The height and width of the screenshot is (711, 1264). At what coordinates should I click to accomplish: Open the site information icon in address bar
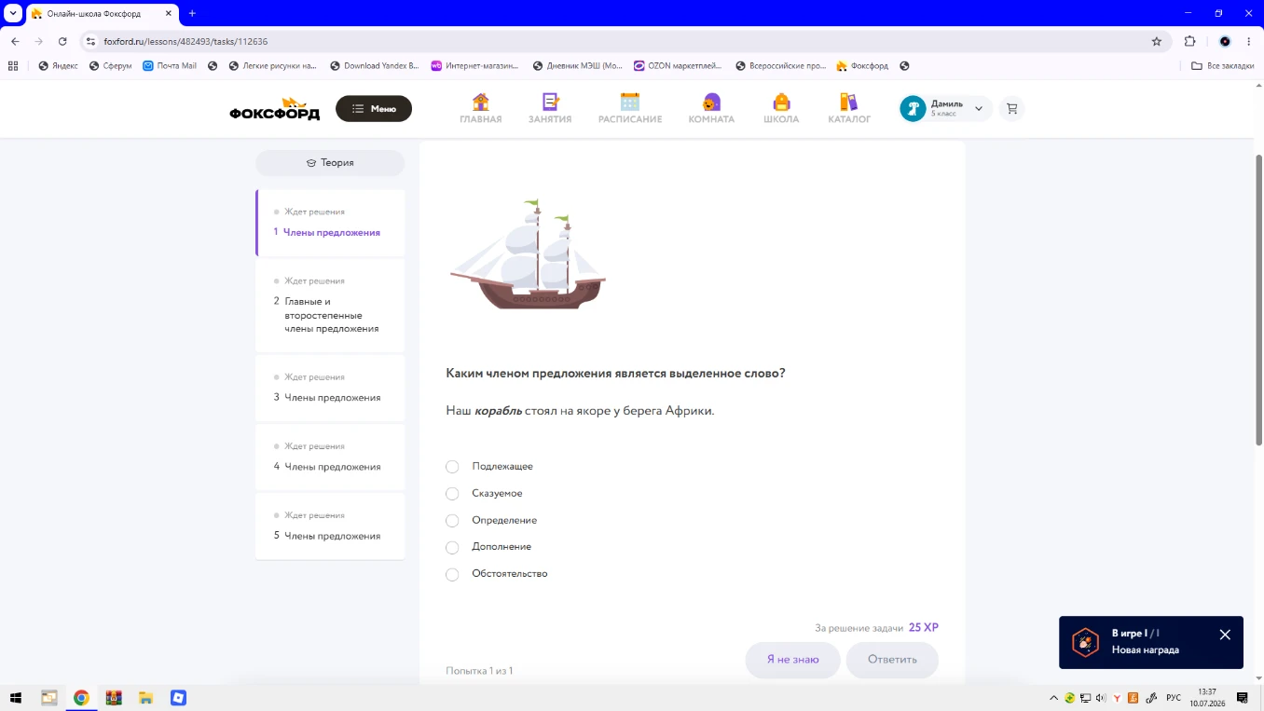pyautogui.click(x=90, y=41)
